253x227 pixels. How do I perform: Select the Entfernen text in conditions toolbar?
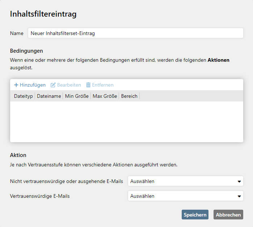[103, 85]
